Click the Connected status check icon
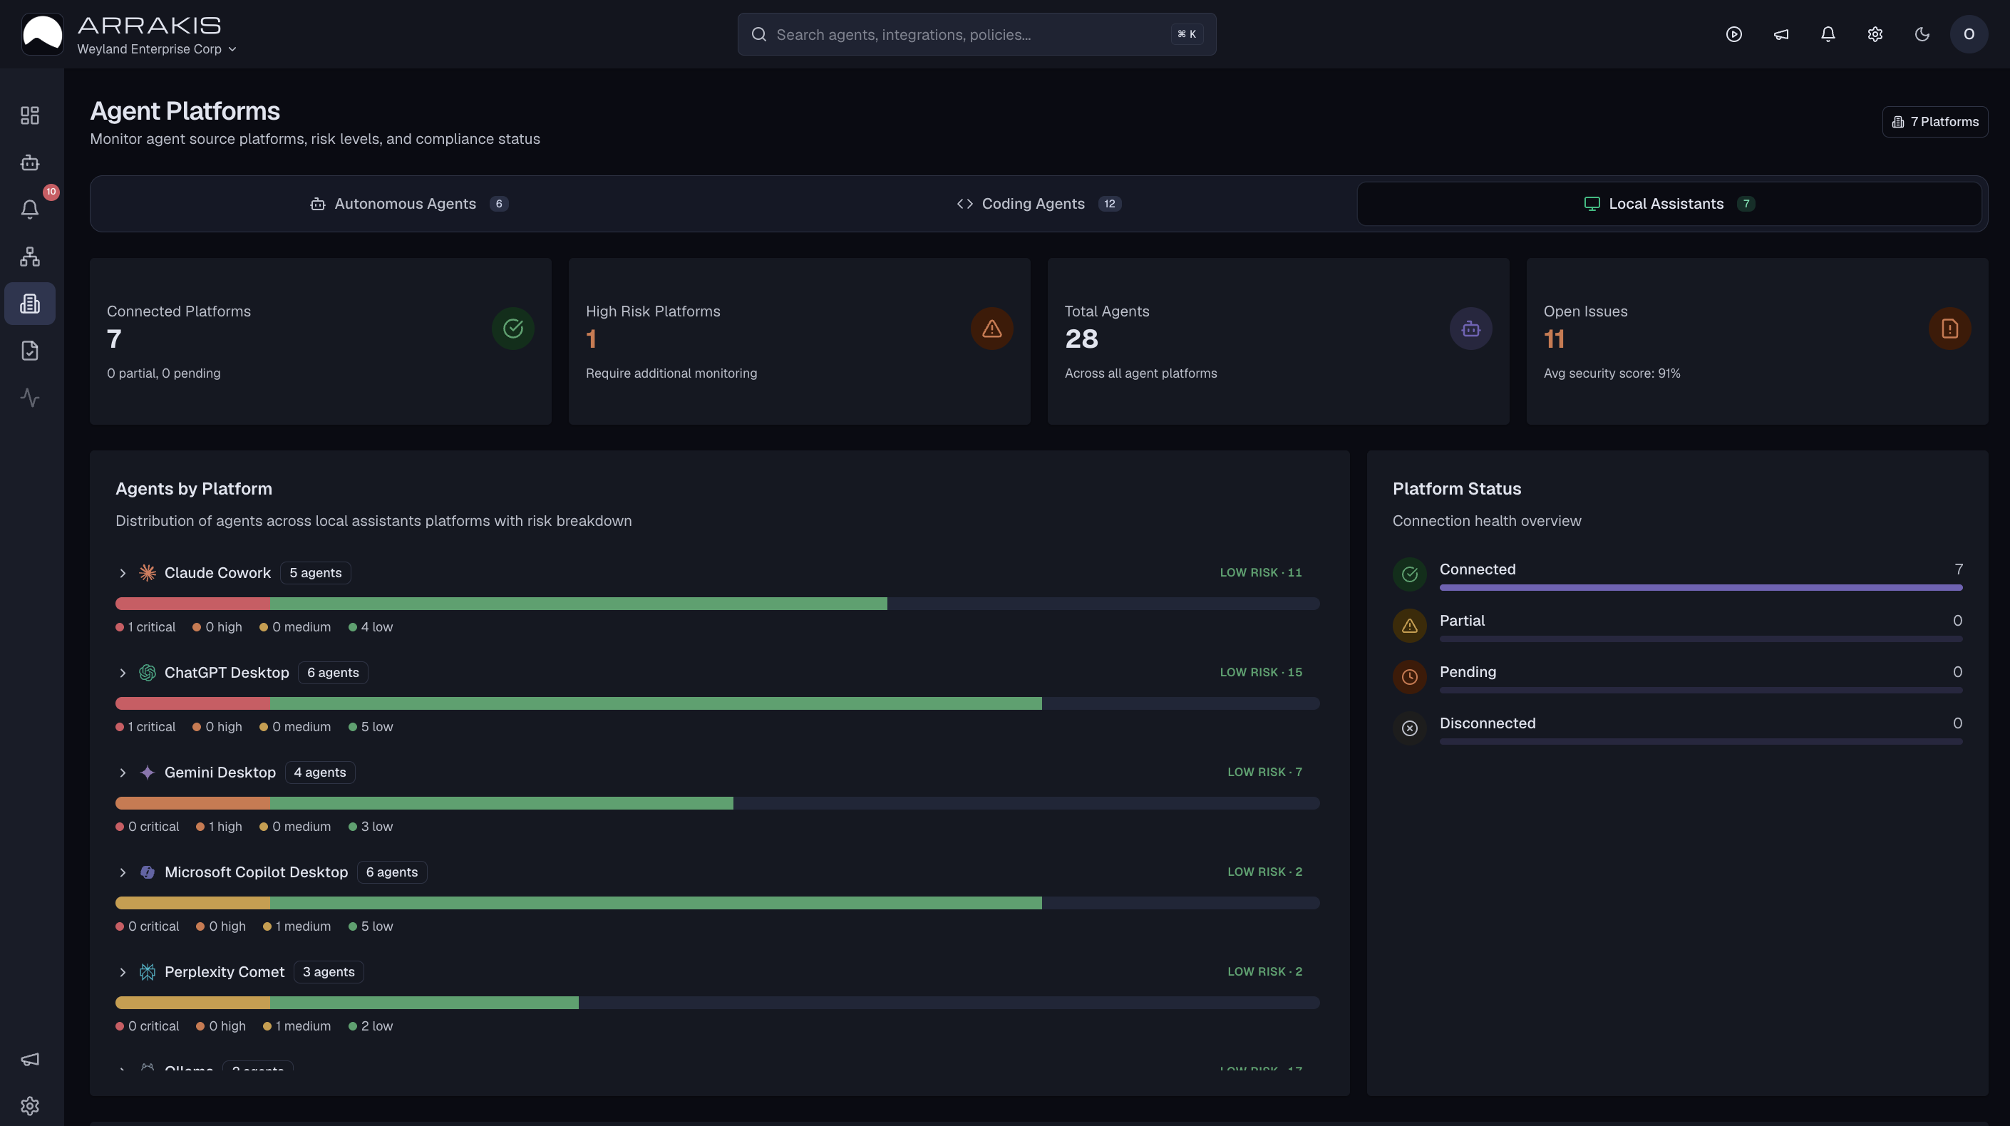 coord(1410,574)
